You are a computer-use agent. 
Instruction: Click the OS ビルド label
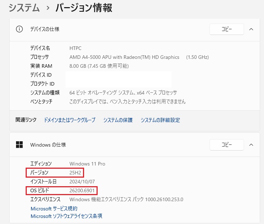click(x=40, y=190)
